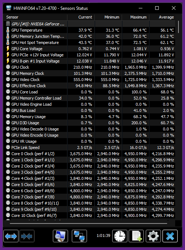The width and height of the screenshot is (185, 250).
Task: Click the clock icon beside GPU Clock
Action: [8, 67]
